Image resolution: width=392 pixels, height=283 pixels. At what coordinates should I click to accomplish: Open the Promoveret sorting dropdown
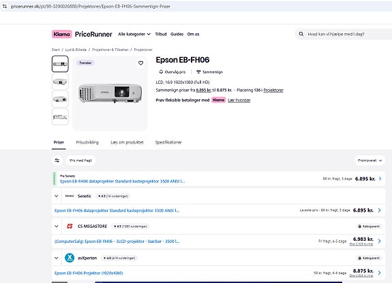370,161
